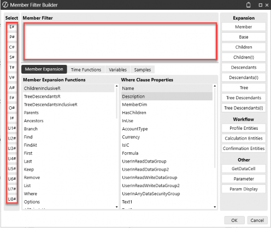271x228 pixels.
Task: Select the S# dimension token
Action: pyautogui.click(x=12, y=57)
